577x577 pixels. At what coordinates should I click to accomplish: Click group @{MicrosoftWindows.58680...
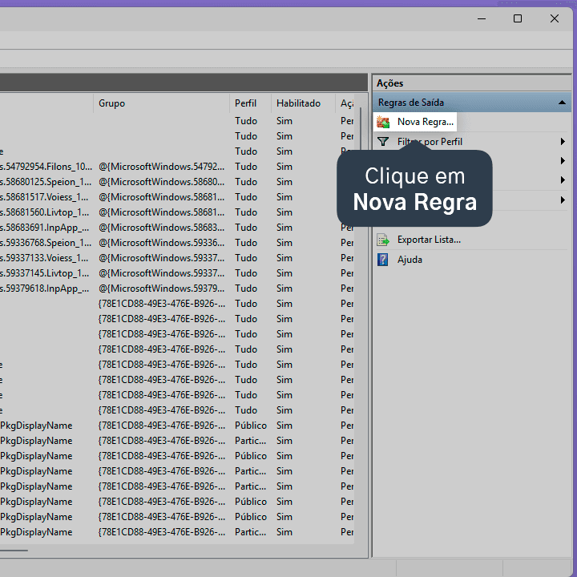click(x=161, y=182)
